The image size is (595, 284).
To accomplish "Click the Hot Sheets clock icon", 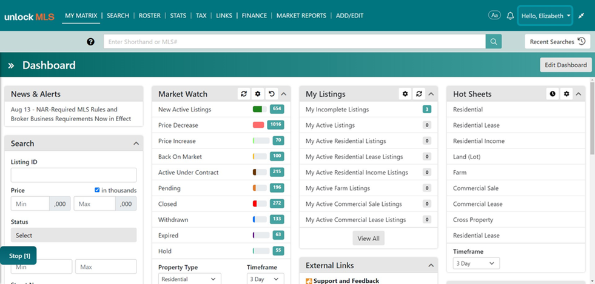I will coord(553,94).
